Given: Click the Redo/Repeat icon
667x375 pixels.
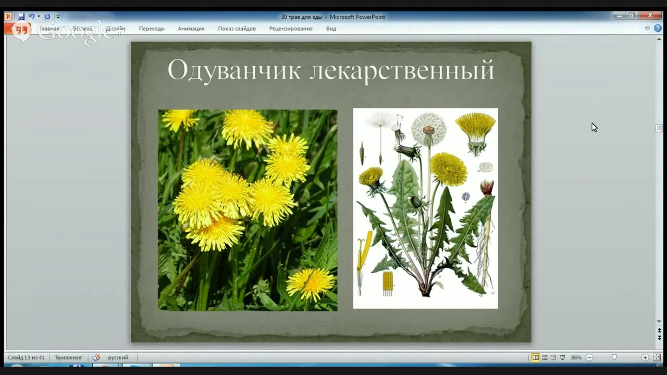Looking at the screenshot, I should (47, 17).
